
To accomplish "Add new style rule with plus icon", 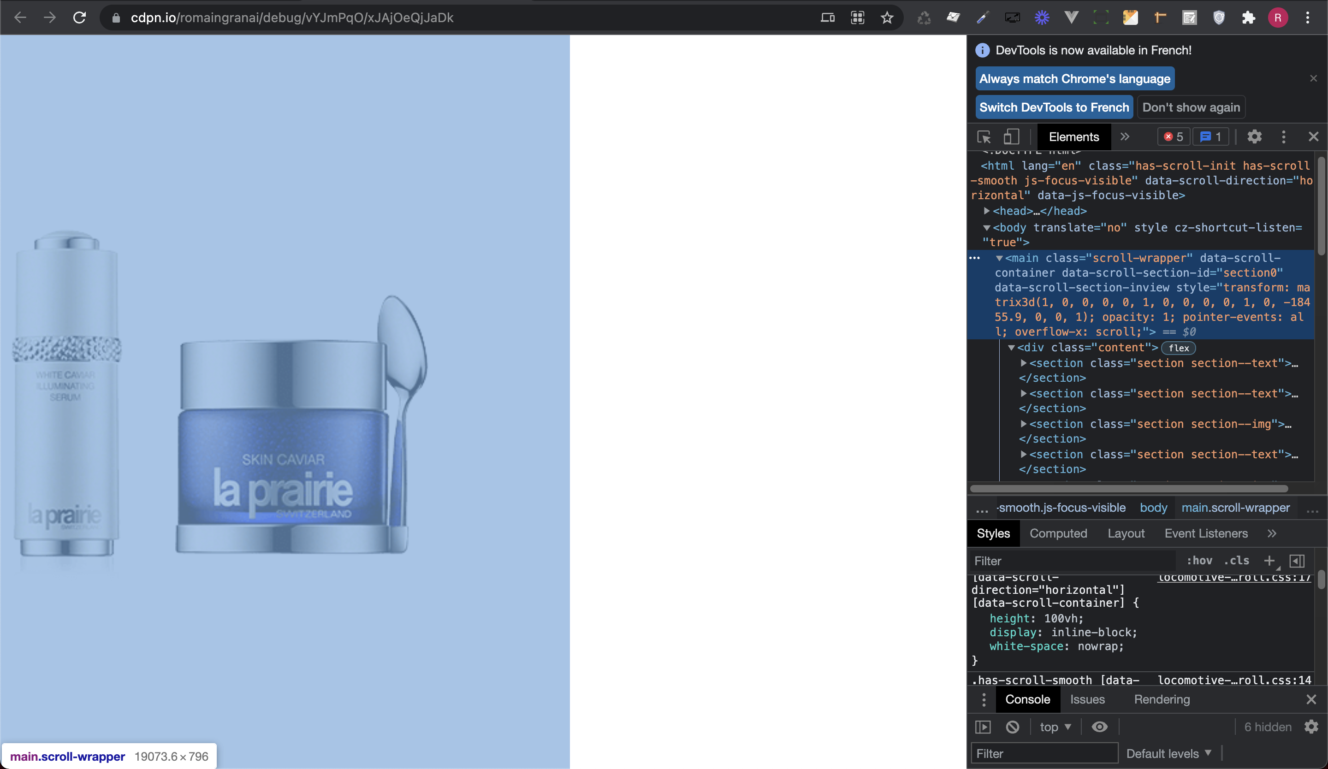I will point(1270,561).
